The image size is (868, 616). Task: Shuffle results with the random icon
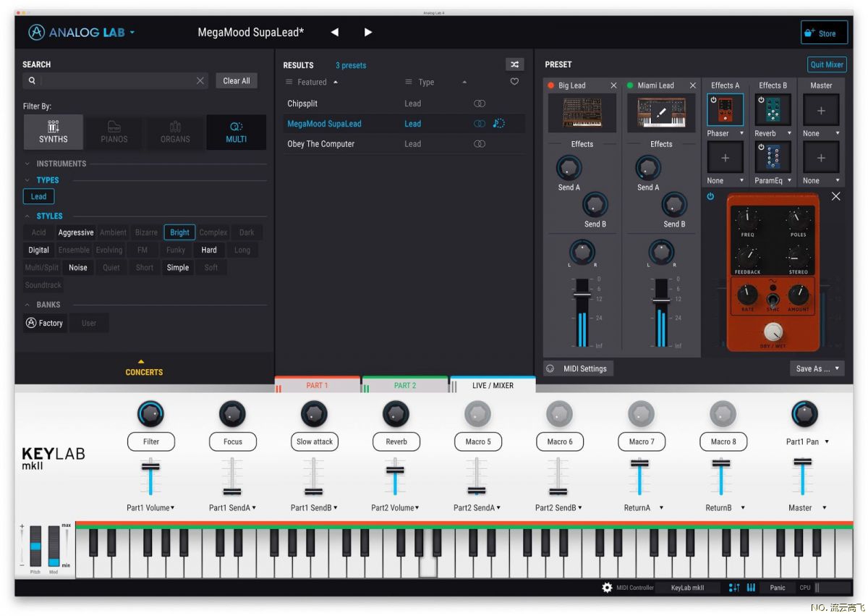(x=514, y=64)
